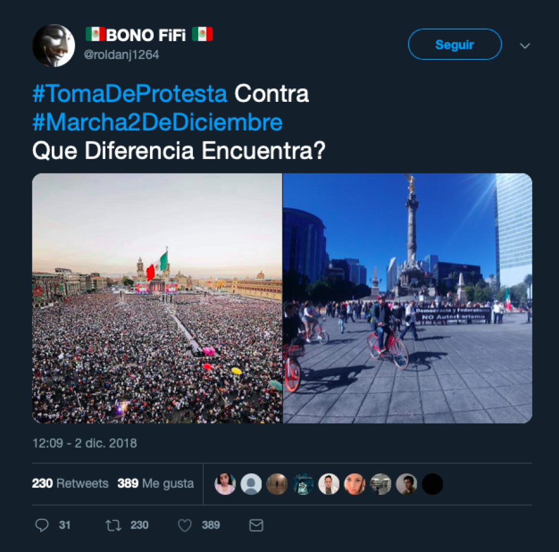Open first liker's avatar in row
The height and width of the screenshot is (552, 559).
point(225,484)
